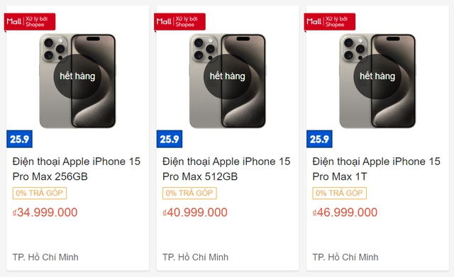Click 0% TRẢ GÓP tag on 1T card

coord(340,193)
